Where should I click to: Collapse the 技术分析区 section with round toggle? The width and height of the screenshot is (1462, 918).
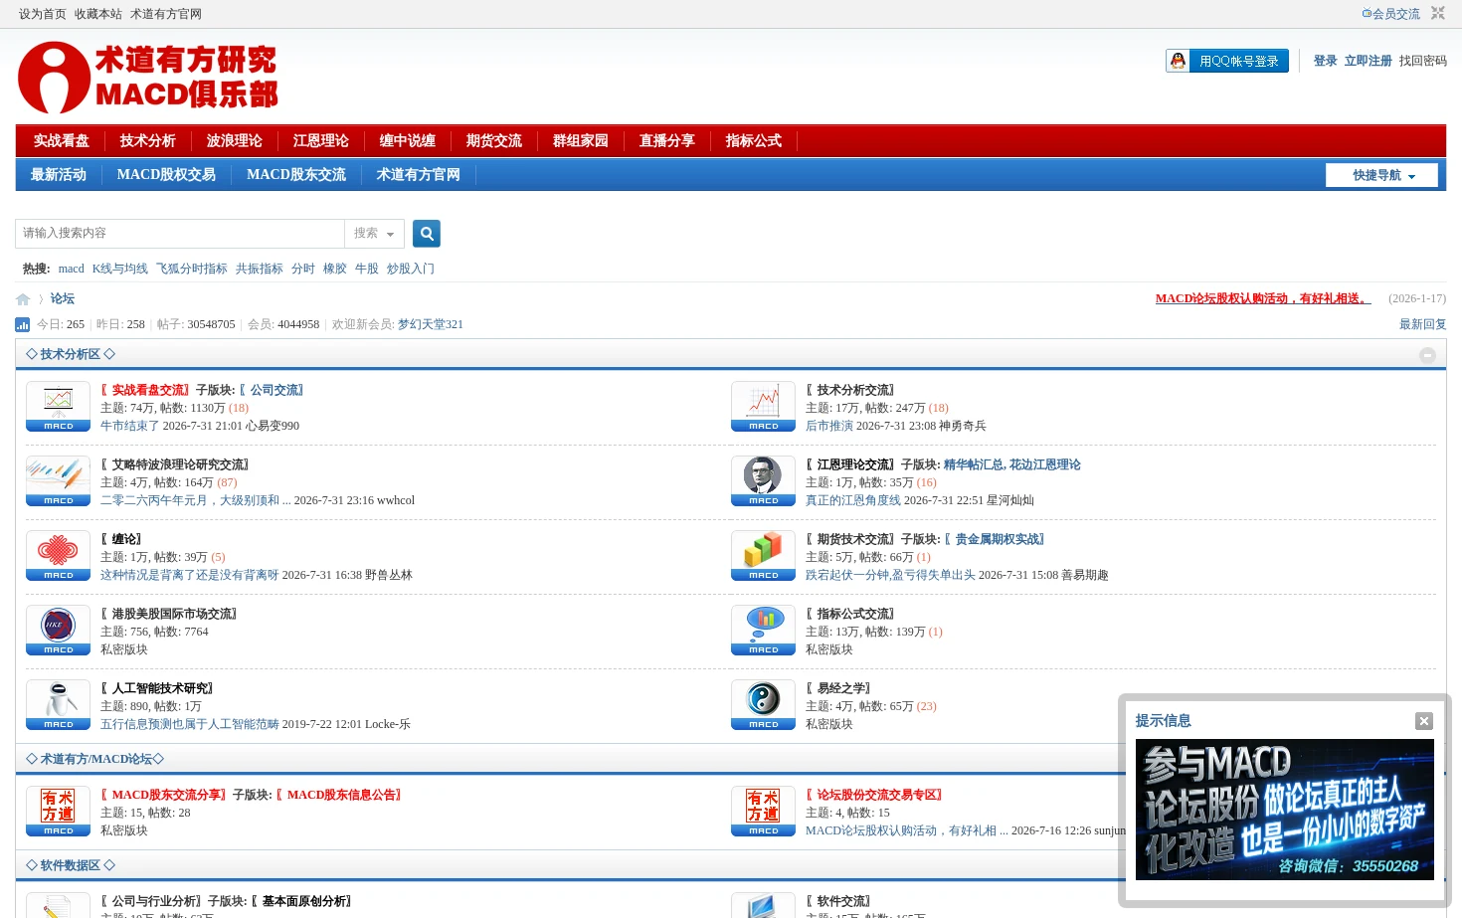[1427, 355]
